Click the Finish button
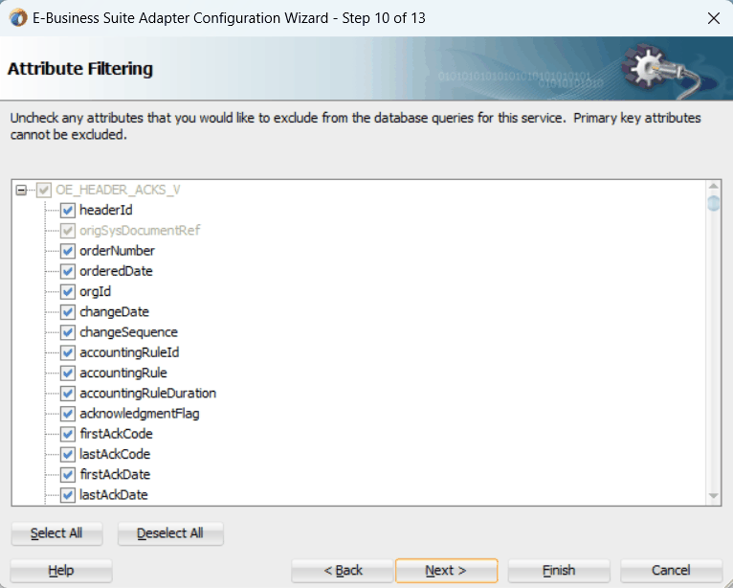The width and height of the screenshot is (733, 588). coord(559,570)
